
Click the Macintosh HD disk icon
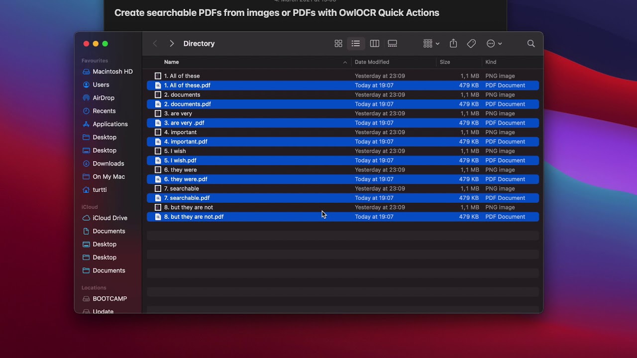86,72
